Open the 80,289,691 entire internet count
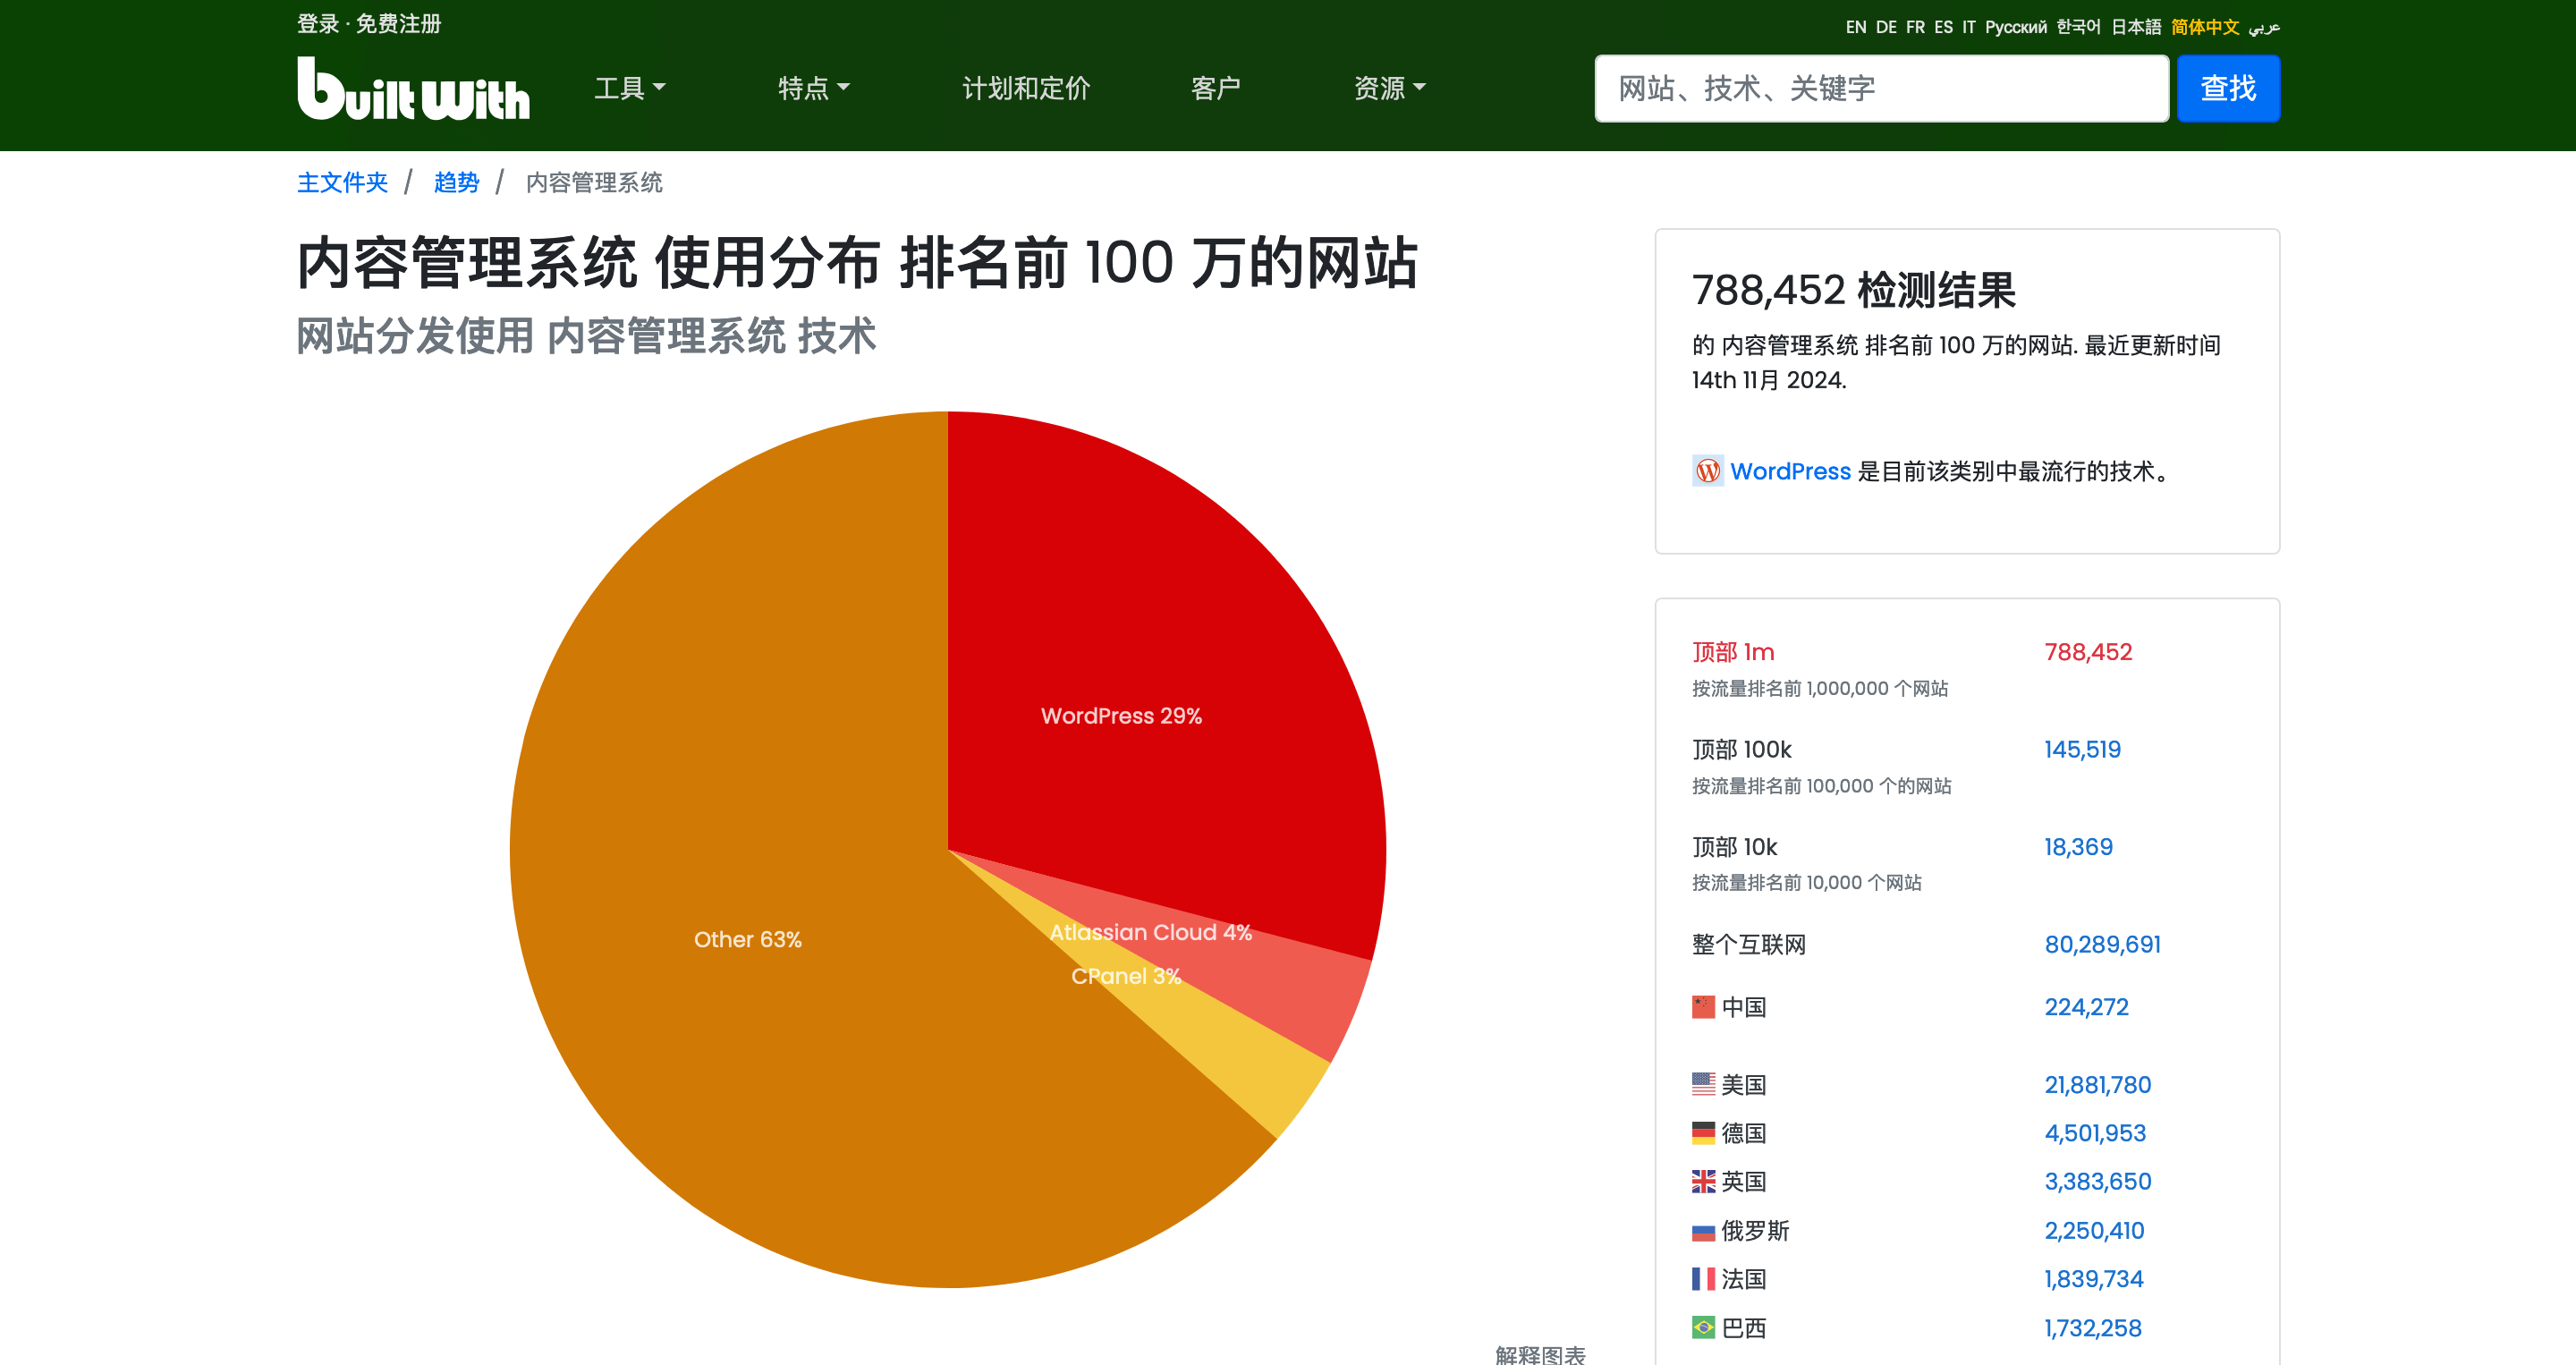The width and height of the screenshot is (2576, 1365). (2102, 944)
